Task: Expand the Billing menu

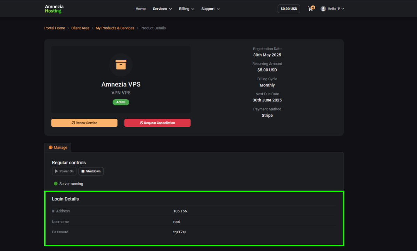Action: 187,9
